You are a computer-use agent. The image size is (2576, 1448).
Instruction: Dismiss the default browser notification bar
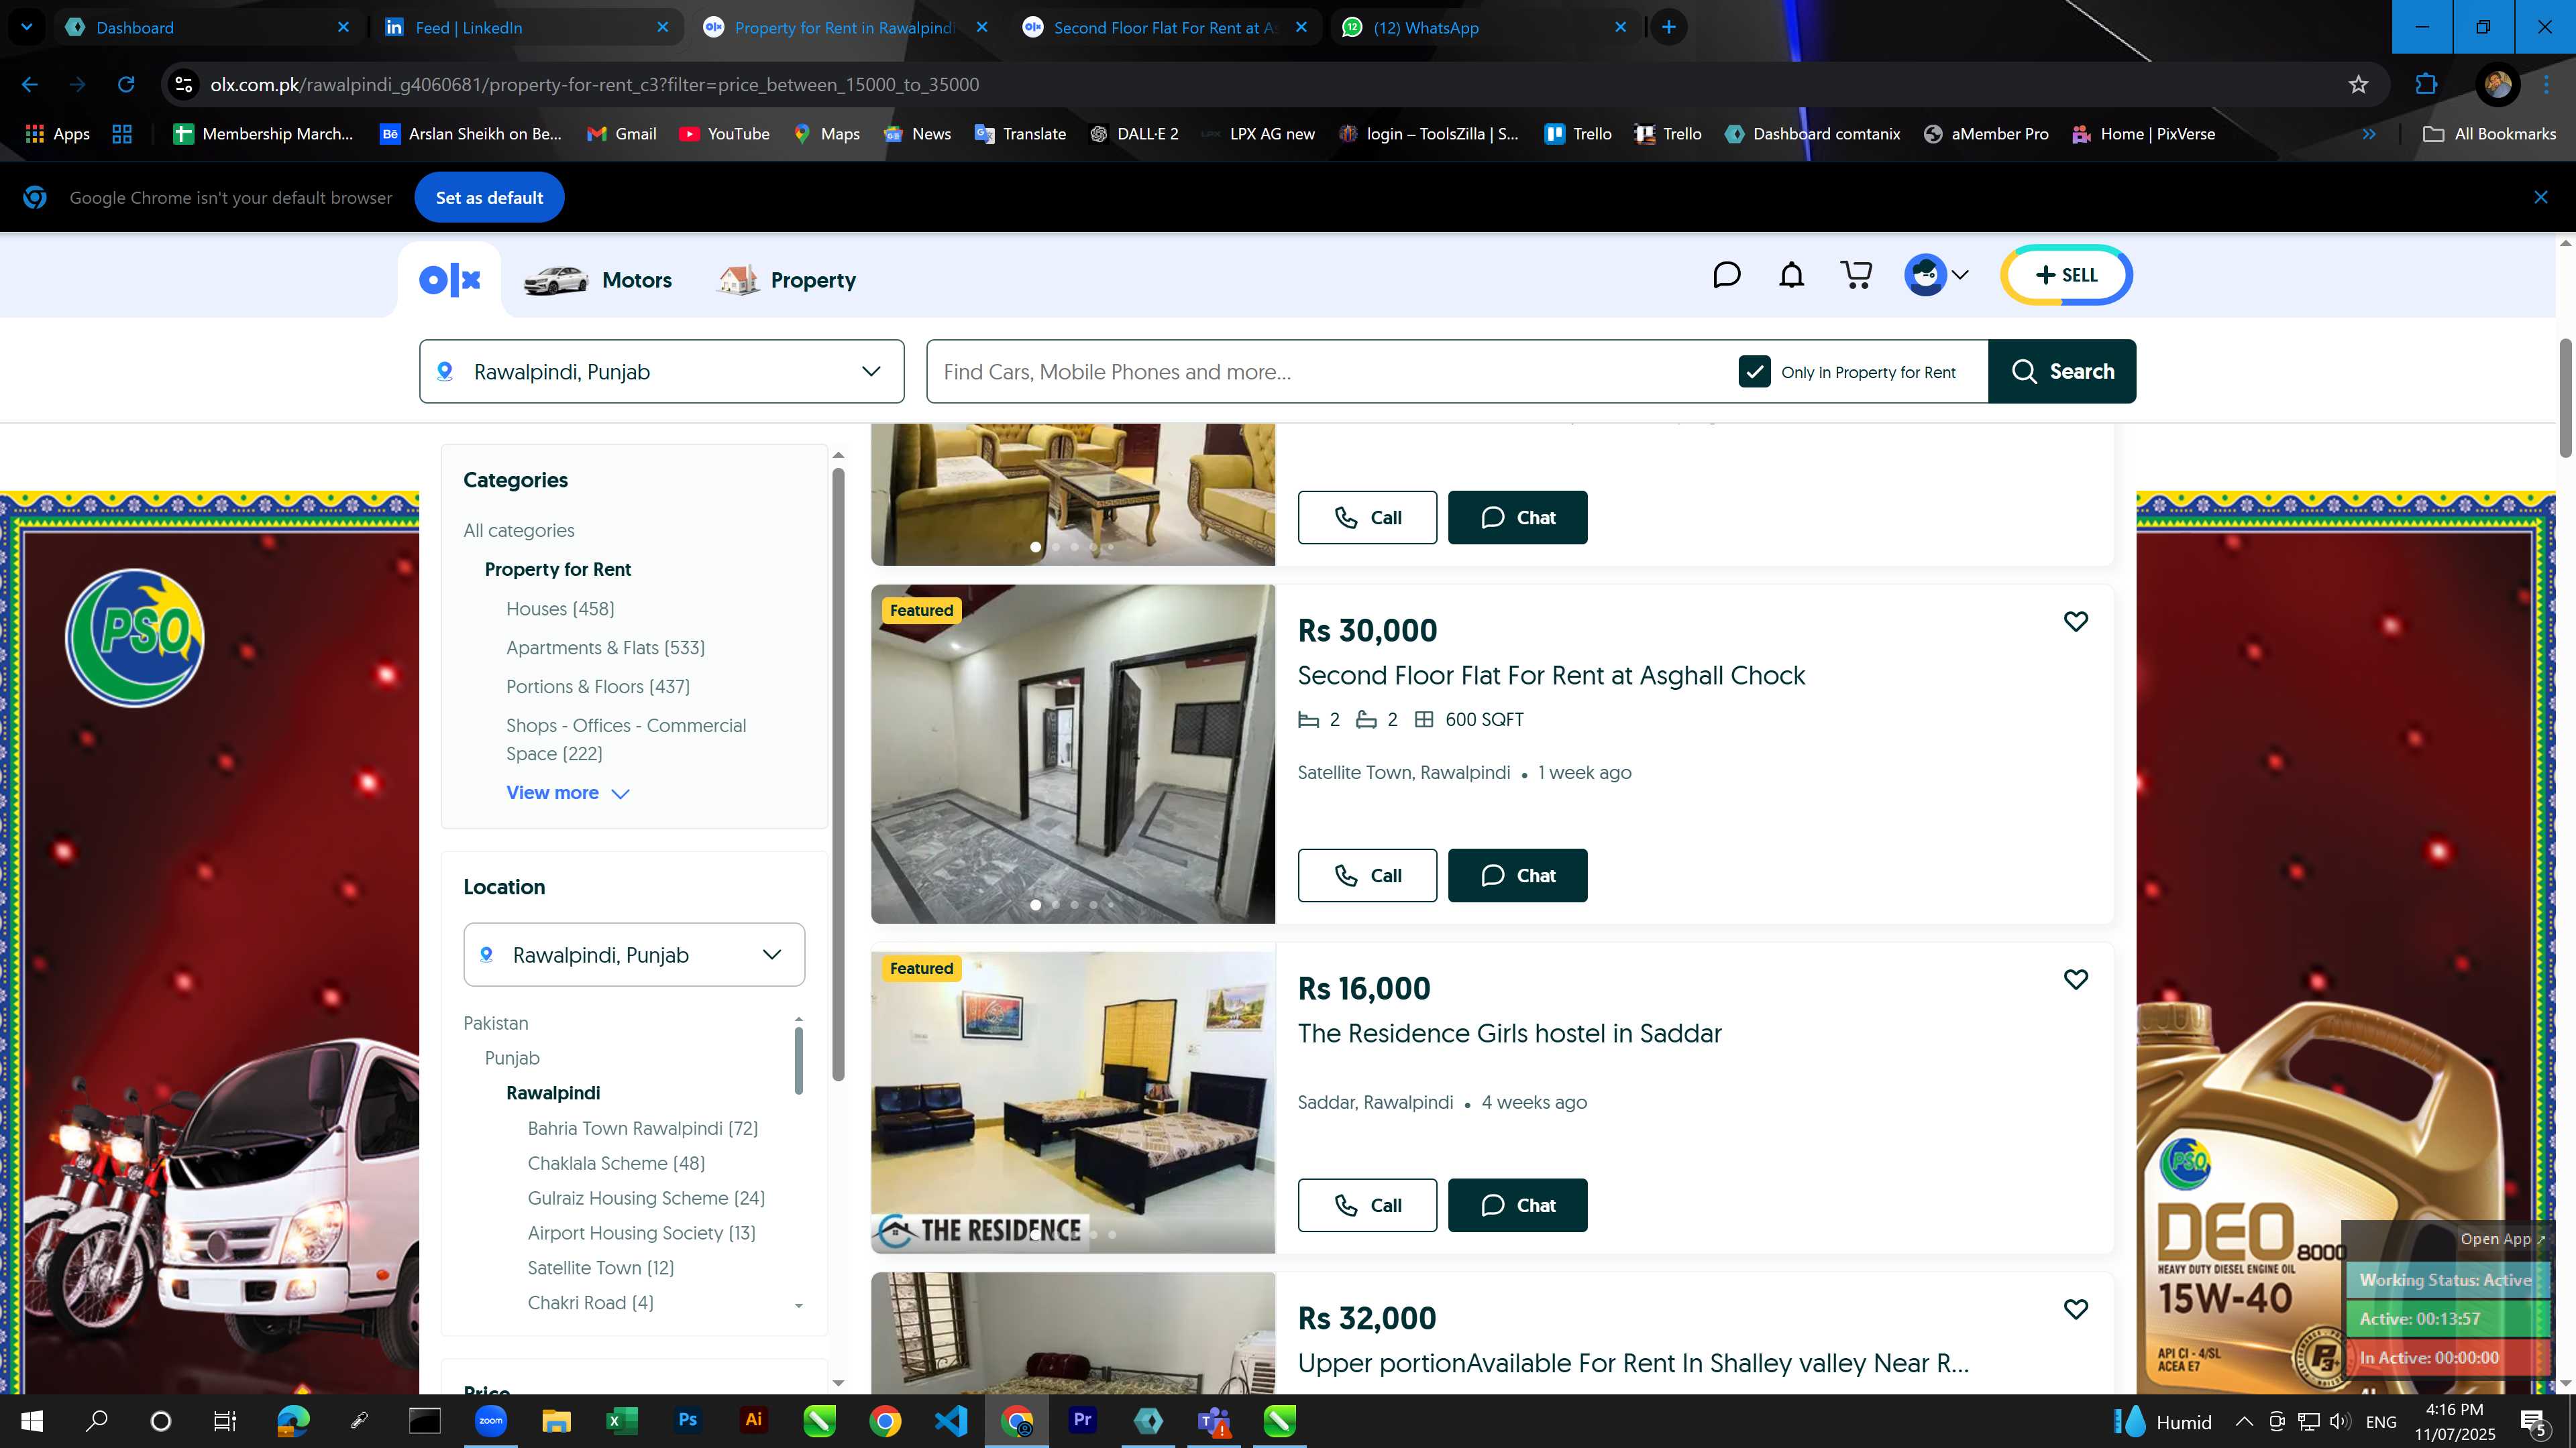pyautogui.click(x=2540, y=198)
